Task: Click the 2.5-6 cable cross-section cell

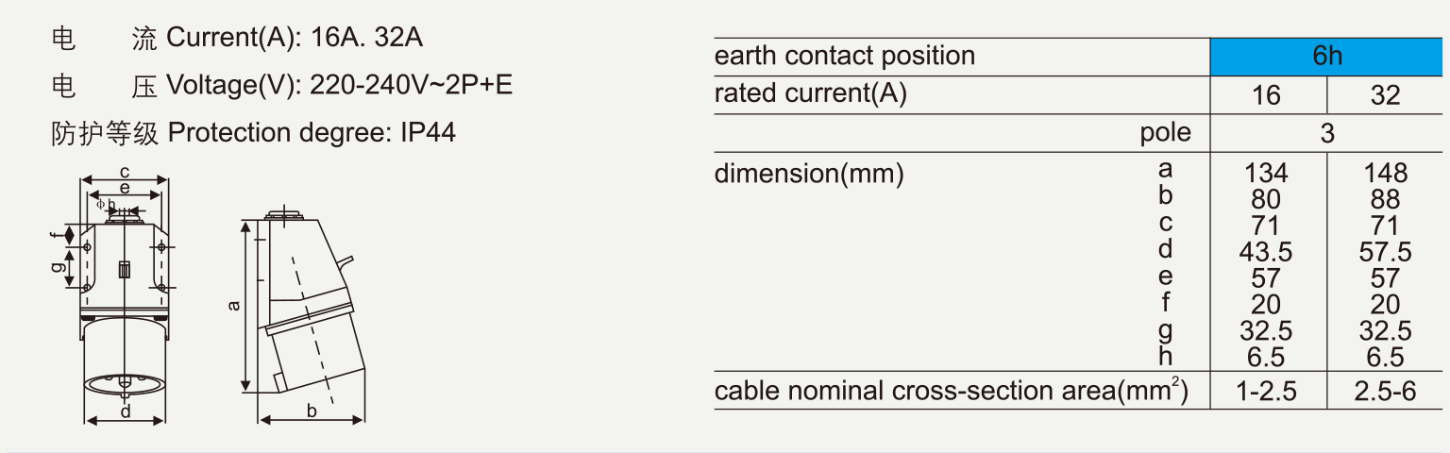Action: tap(1385, 392)
